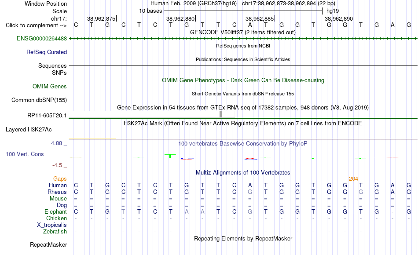Select the RefSeq Curated track label
Viewport: 418px width, 255px height.
point(46,52)
